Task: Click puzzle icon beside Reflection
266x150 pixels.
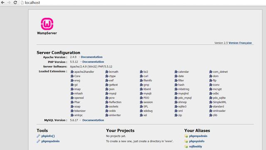Action: pyautogui.click(x=107, y=102)
